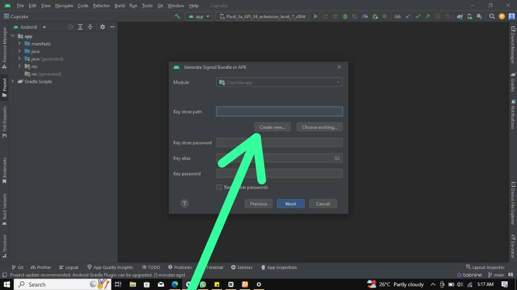Open the Layout Inspector button

(x=485, y=267)
